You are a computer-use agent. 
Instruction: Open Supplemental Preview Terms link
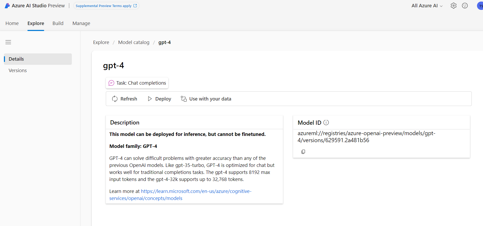click(x=106, y=6)
